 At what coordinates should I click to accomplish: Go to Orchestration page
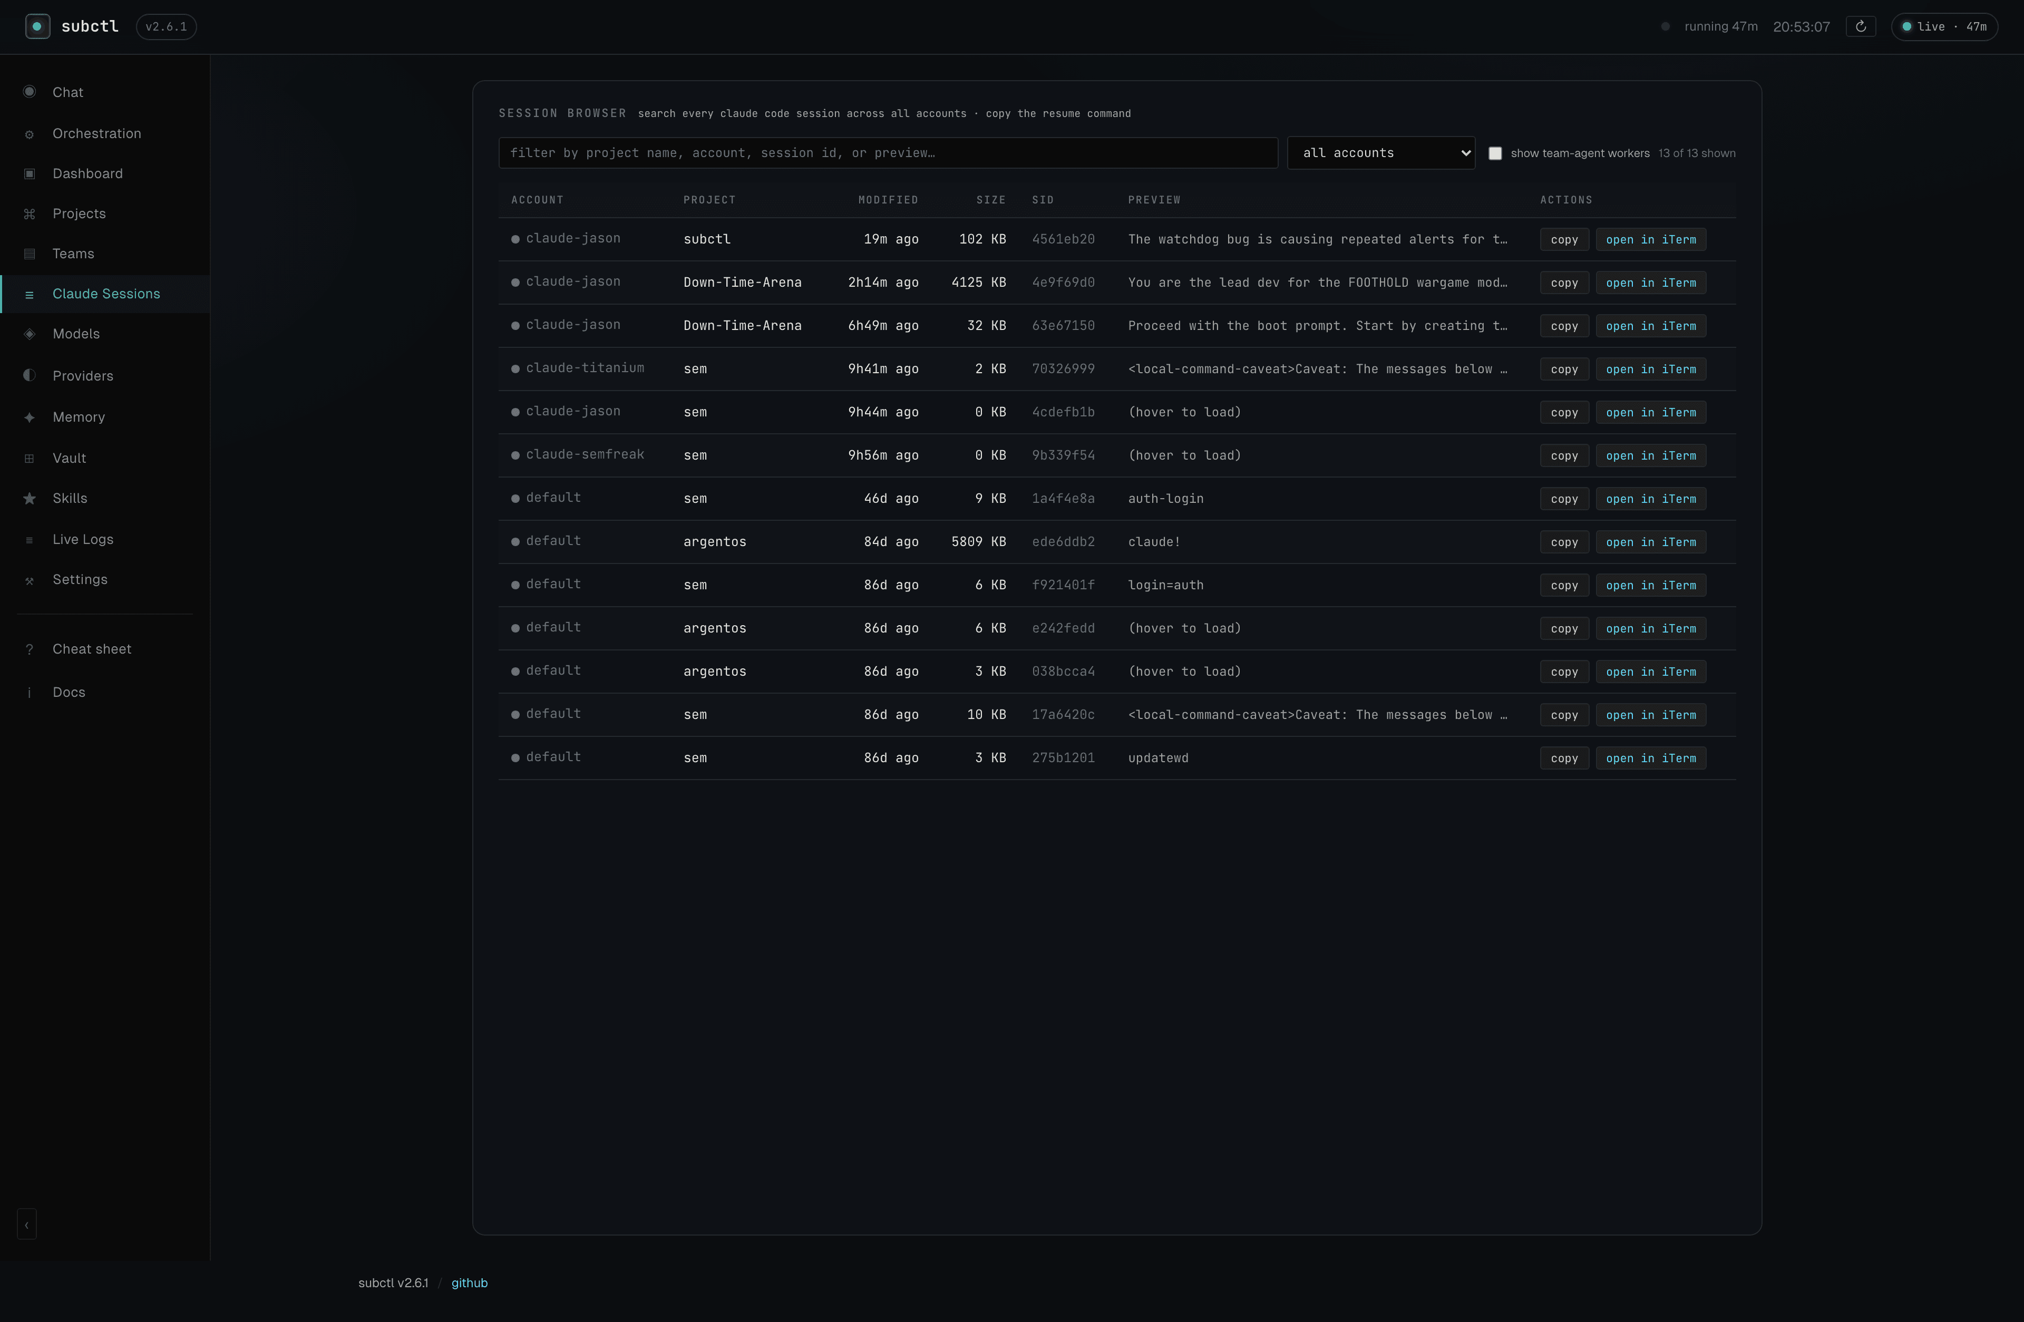pyautogui.click(x=97, y=133)
